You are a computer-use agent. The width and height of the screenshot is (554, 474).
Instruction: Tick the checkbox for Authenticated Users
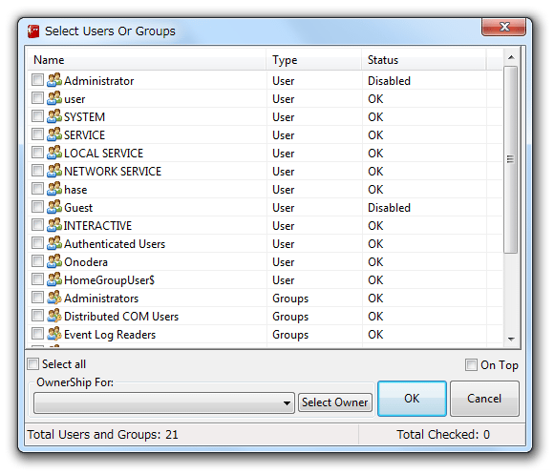coord(37,243)
